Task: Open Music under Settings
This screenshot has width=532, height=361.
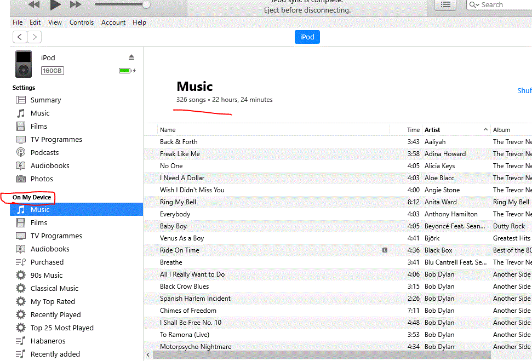Action: point(40,113)
